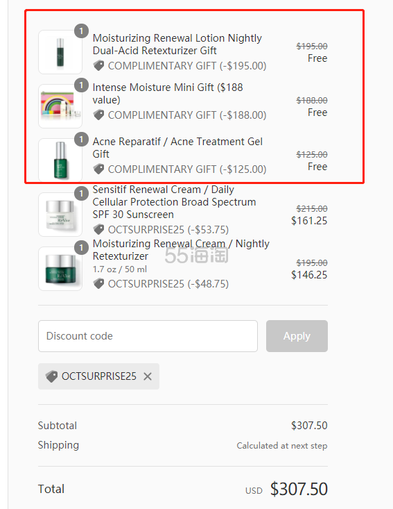
Task: Click the Moisturizing Renewal Cream jar thumbnail
Action: tap(60, 269)
